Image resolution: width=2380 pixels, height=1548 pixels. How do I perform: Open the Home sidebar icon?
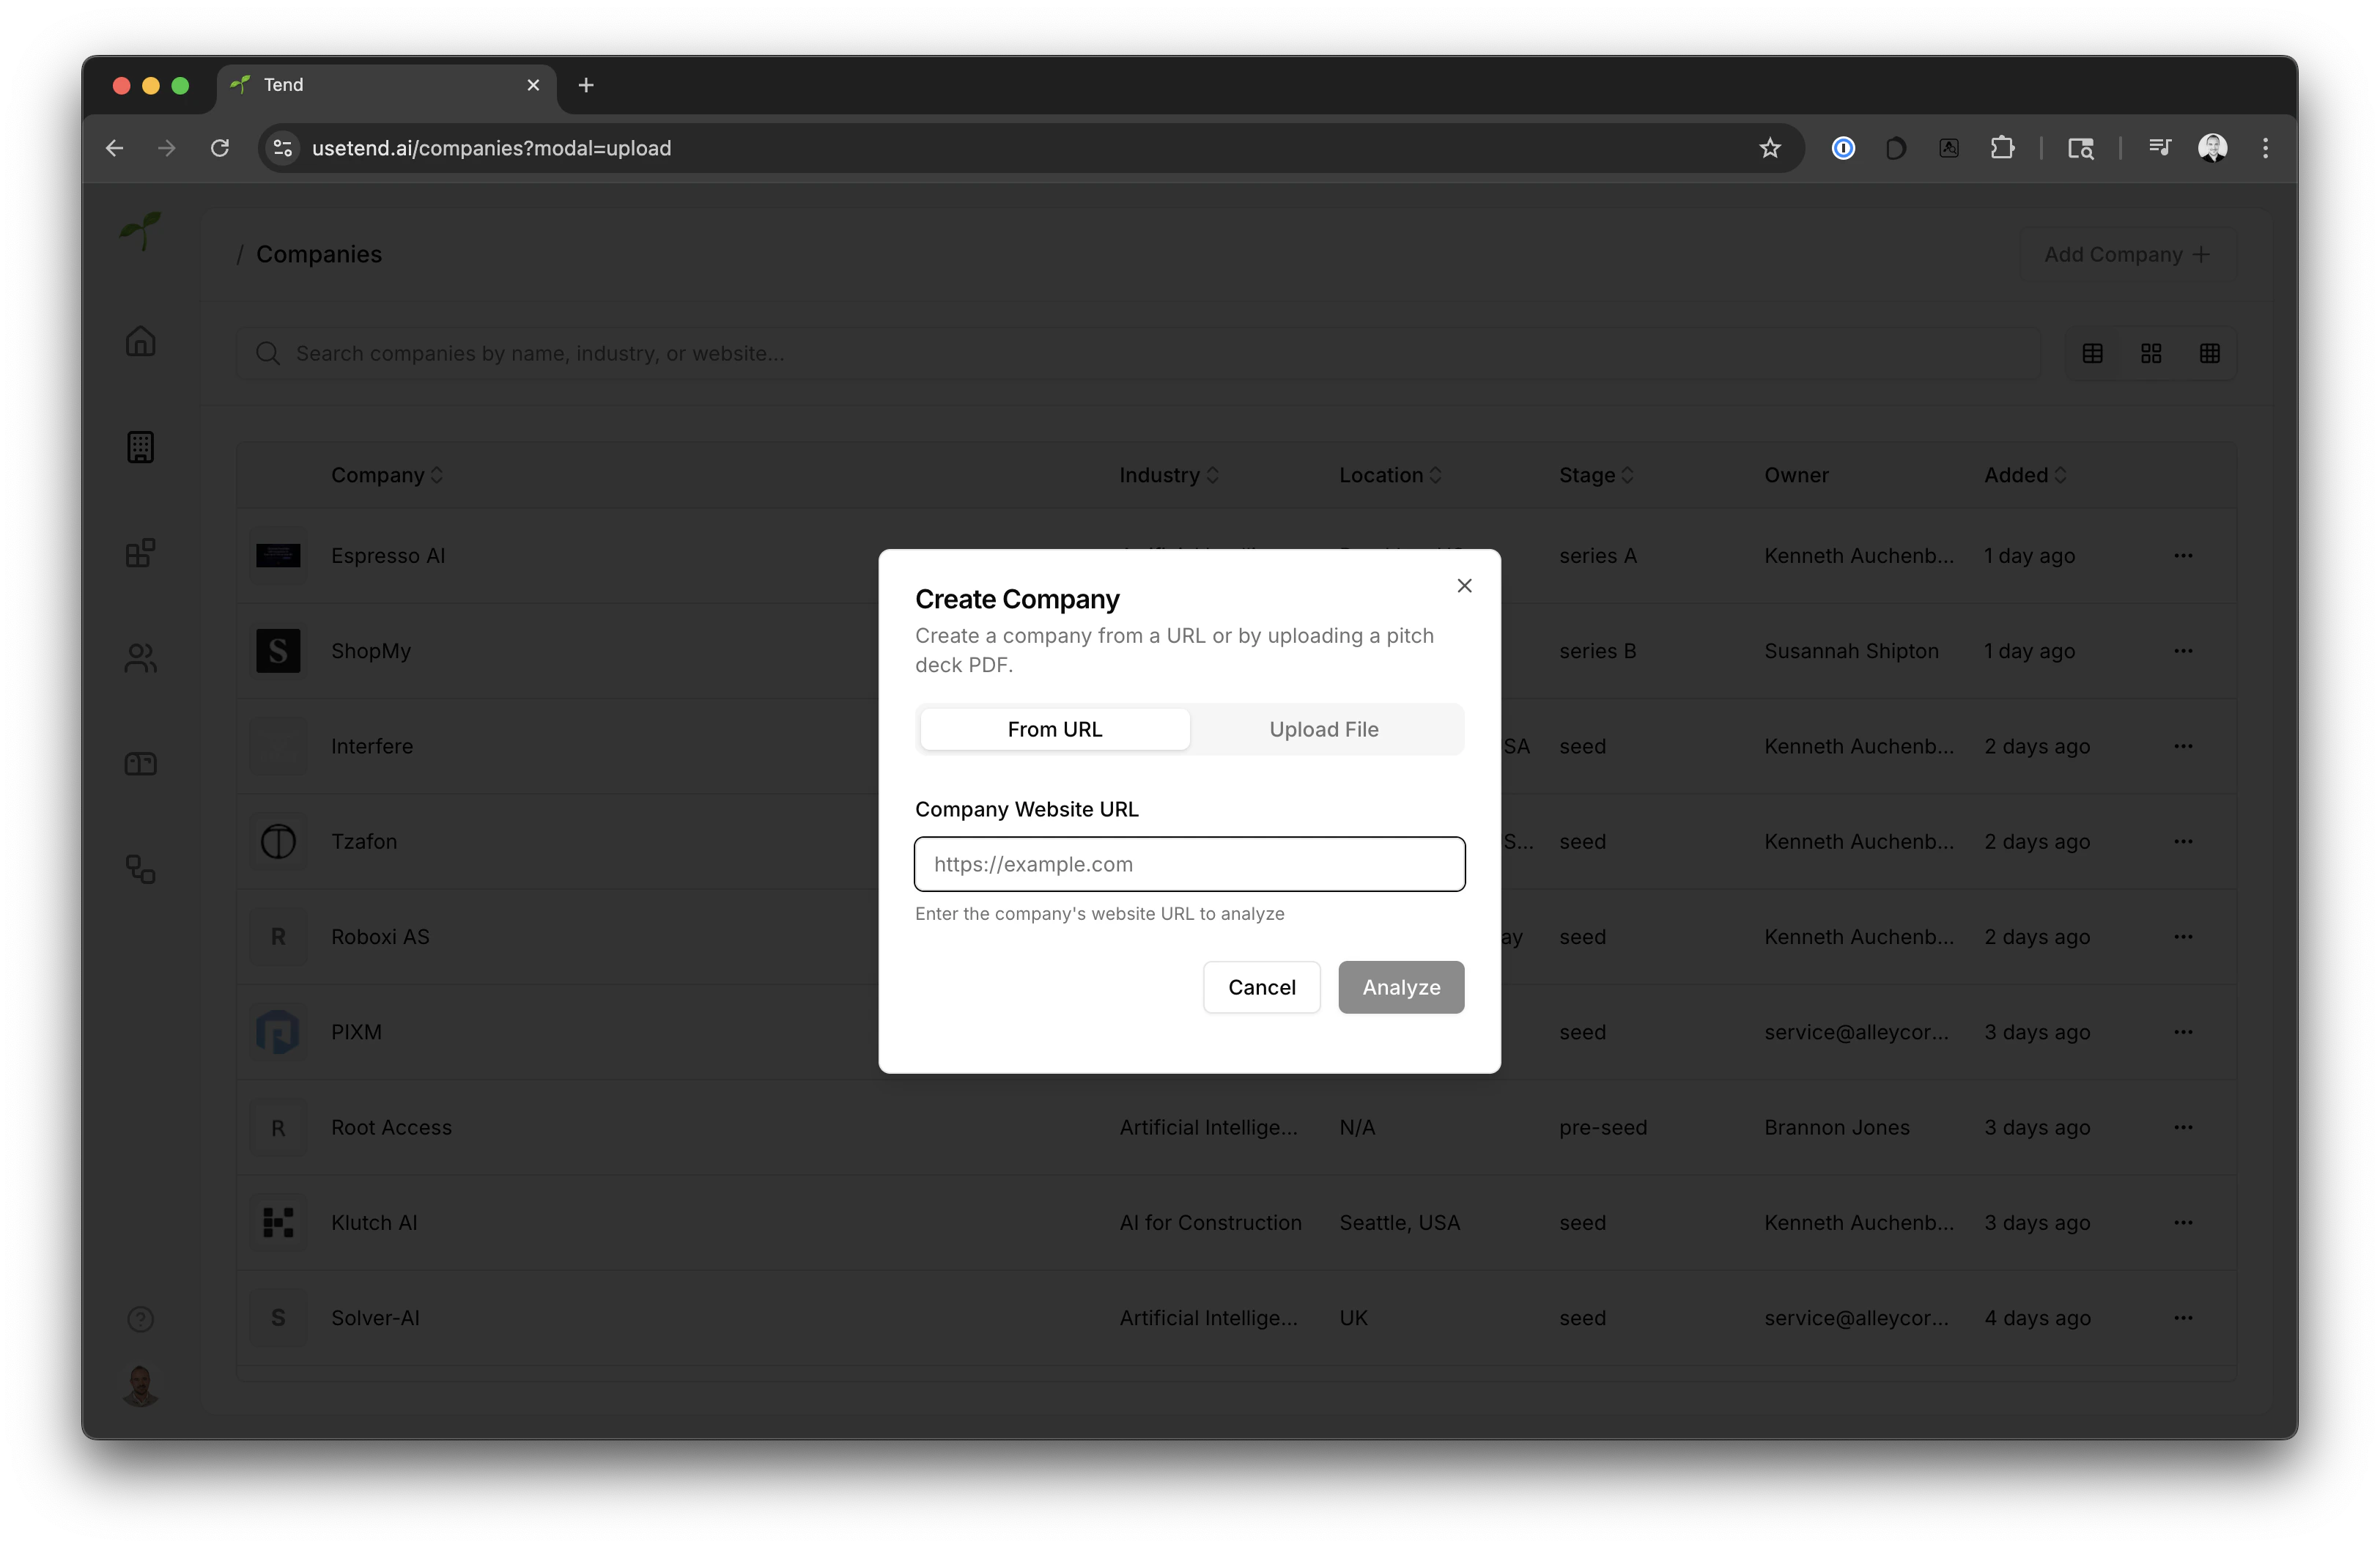click(140, 341)
